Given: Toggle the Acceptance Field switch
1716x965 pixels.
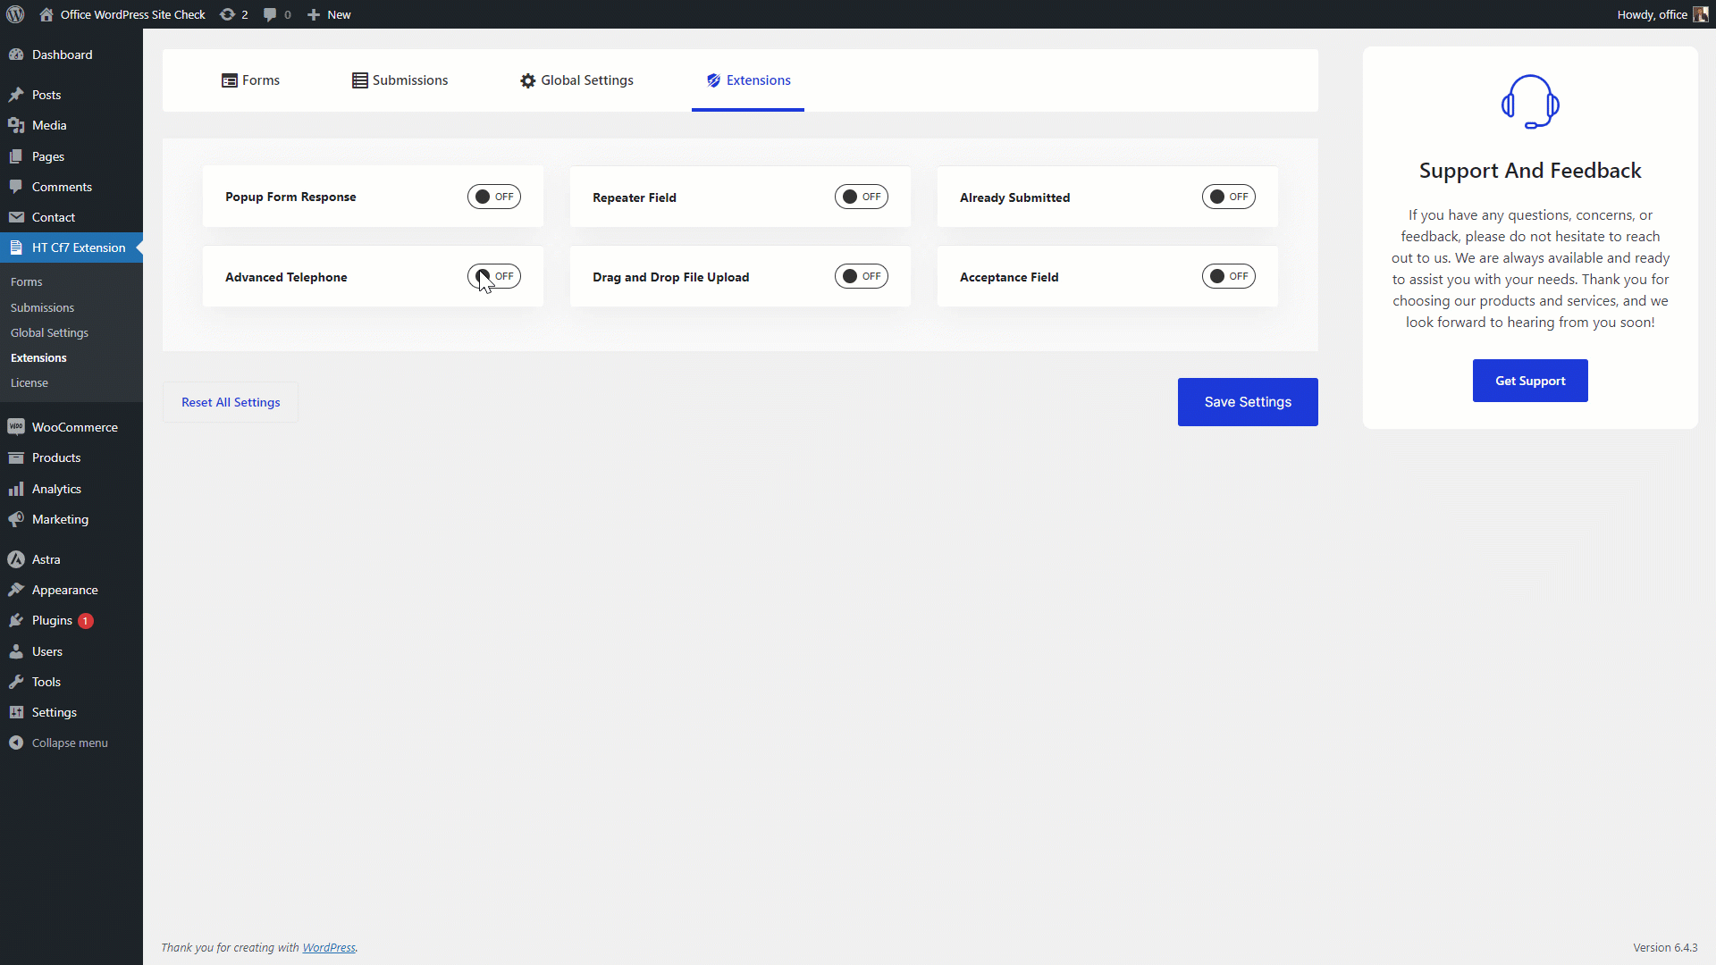Looking at the screenshot, I should click(1228, 276).
